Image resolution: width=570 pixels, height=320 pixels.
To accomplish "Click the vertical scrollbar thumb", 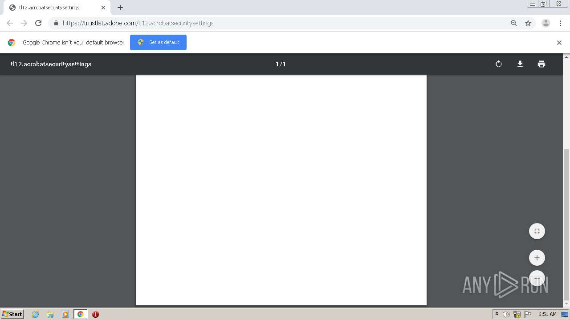I will click(566, 225).
